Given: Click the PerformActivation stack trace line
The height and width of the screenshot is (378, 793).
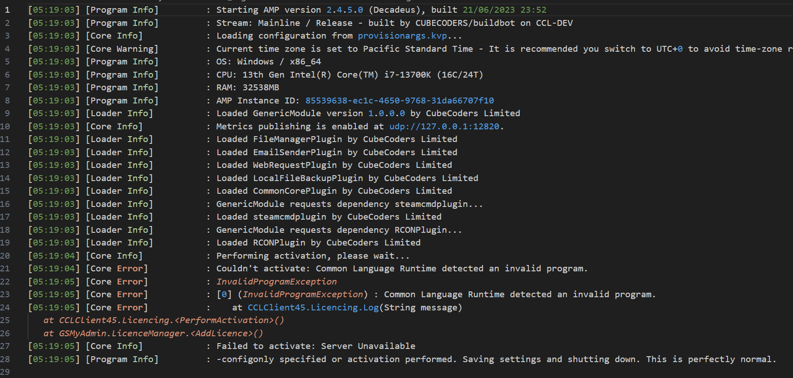Looking at the screenshot, I should coord(164,320).
